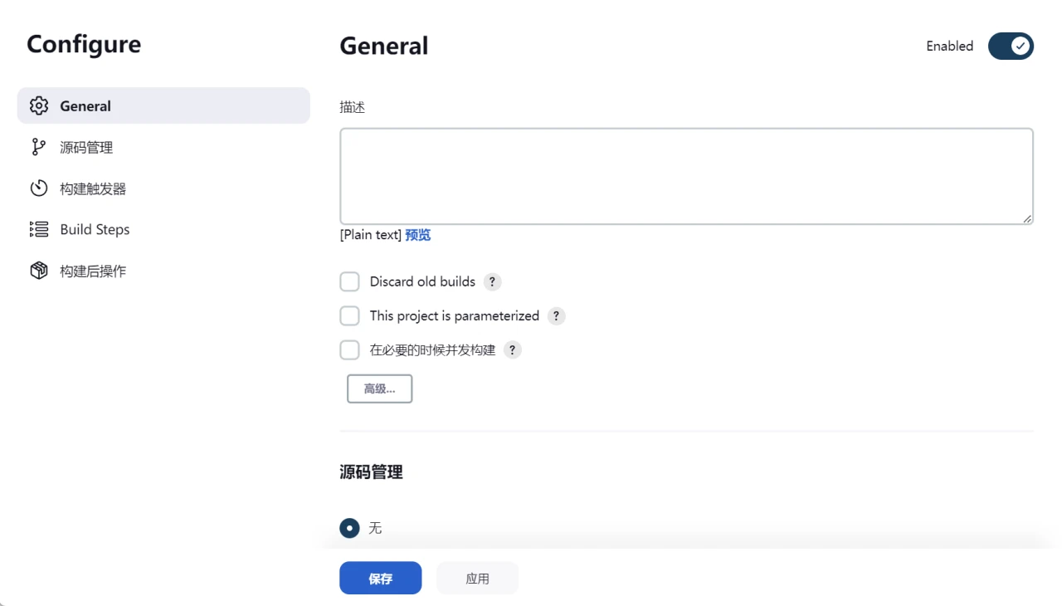Image resolution: width=1062 pixels, height=606 pixels.
Task: Open help for Discard old builds
Action: (x=493, y=282)
